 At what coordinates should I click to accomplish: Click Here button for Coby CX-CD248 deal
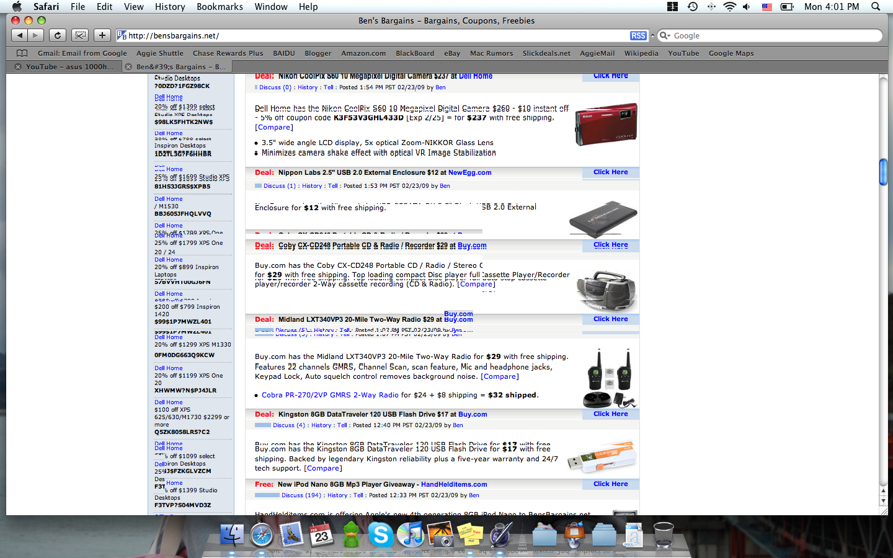tap(611, 245)
